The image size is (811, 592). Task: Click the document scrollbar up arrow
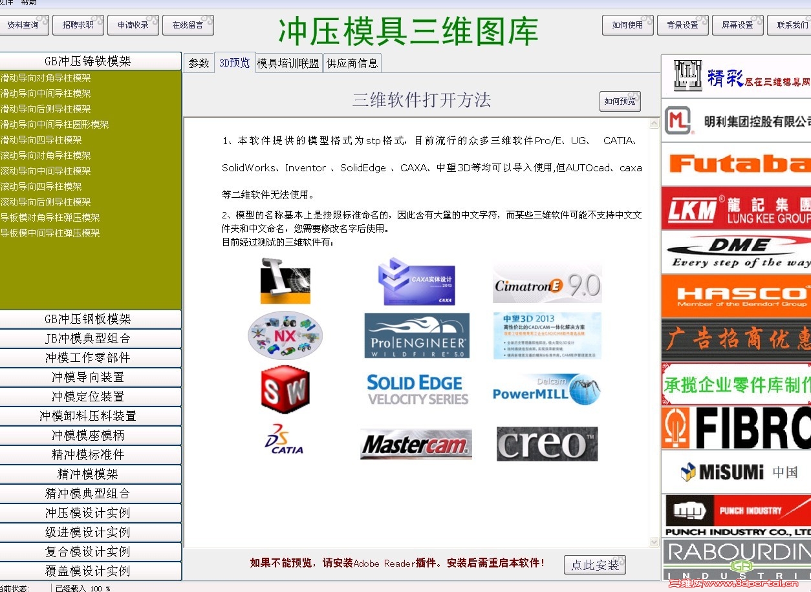pyautogui.click(x=654, y=123)
